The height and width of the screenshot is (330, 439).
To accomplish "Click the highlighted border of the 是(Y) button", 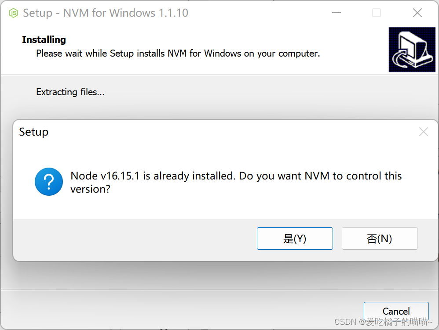I will [x=295, y=229].
